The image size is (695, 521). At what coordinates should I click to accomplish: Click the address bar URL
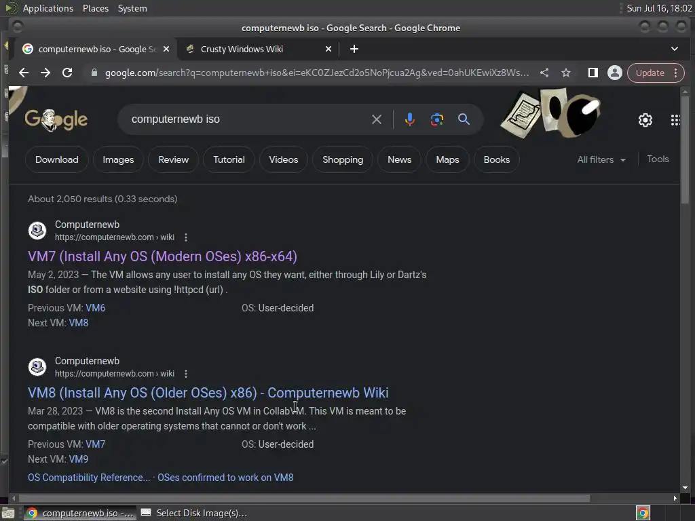tap(316, 73)
